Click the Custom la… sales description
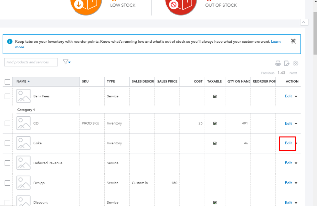 tap(142, 183)
